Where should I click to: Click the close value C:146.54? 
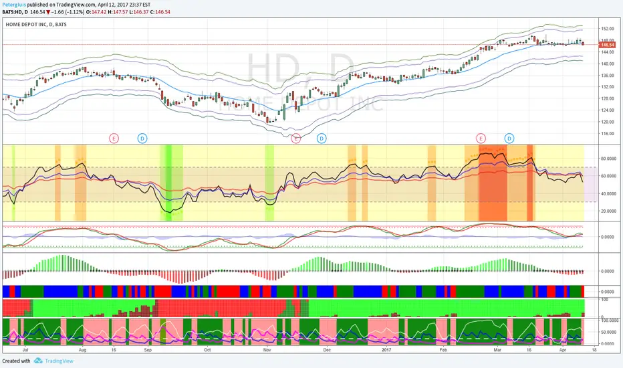[x=160, y=12]
